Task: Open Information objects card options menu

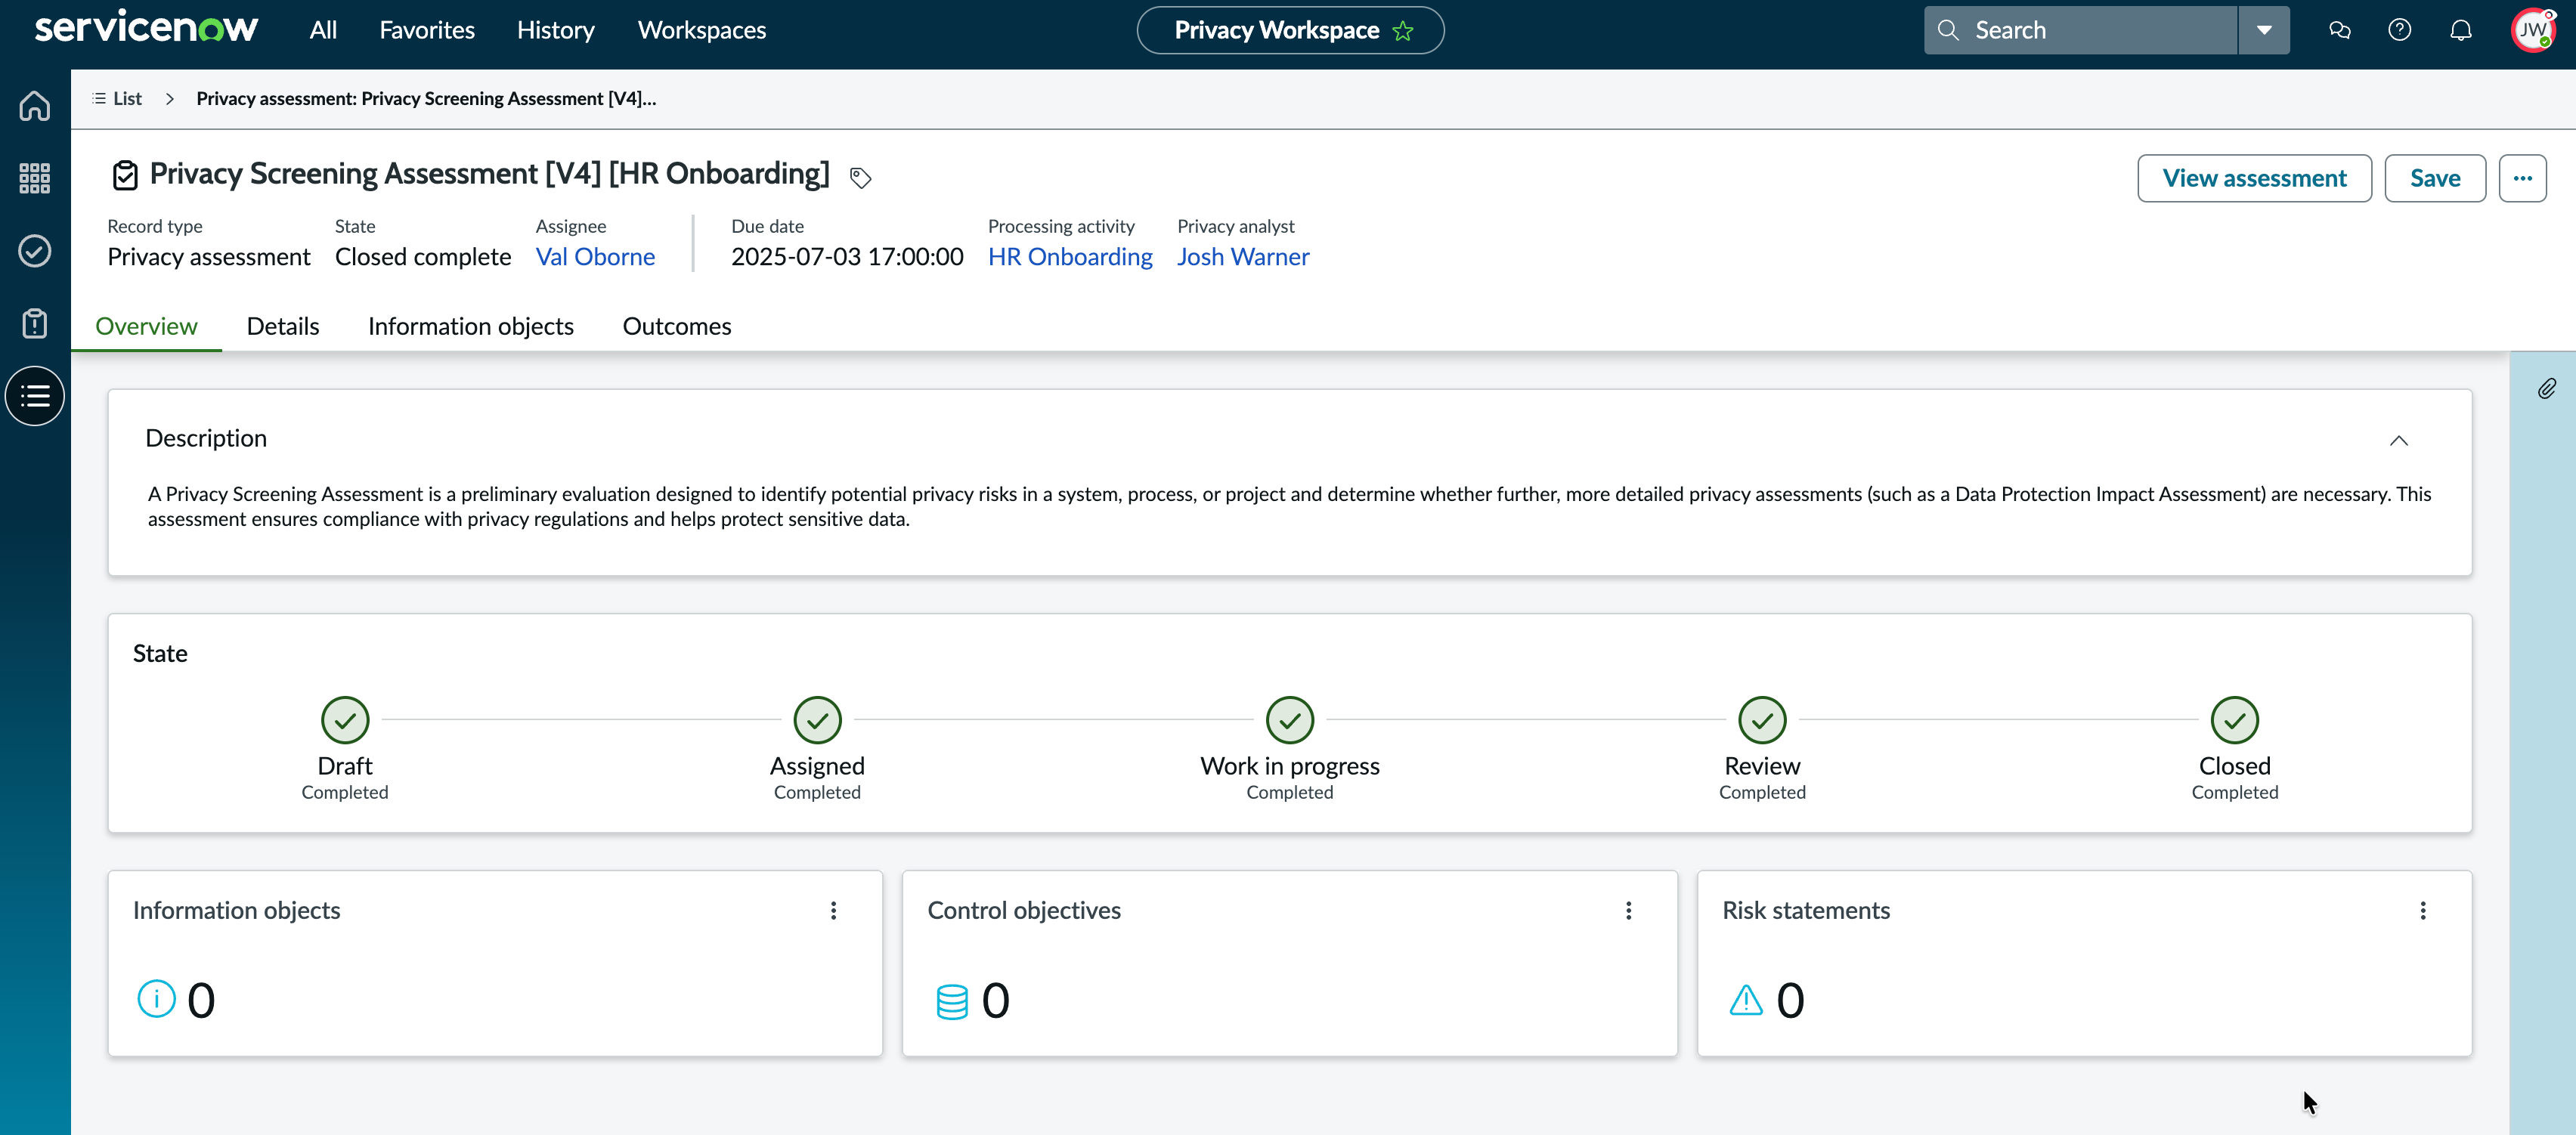Action: click(833, 910)
